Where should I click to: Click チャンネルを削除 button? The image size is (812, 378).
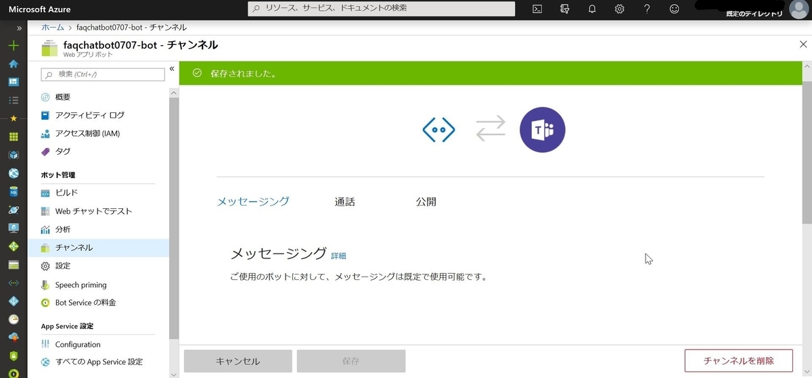point(738,361)
